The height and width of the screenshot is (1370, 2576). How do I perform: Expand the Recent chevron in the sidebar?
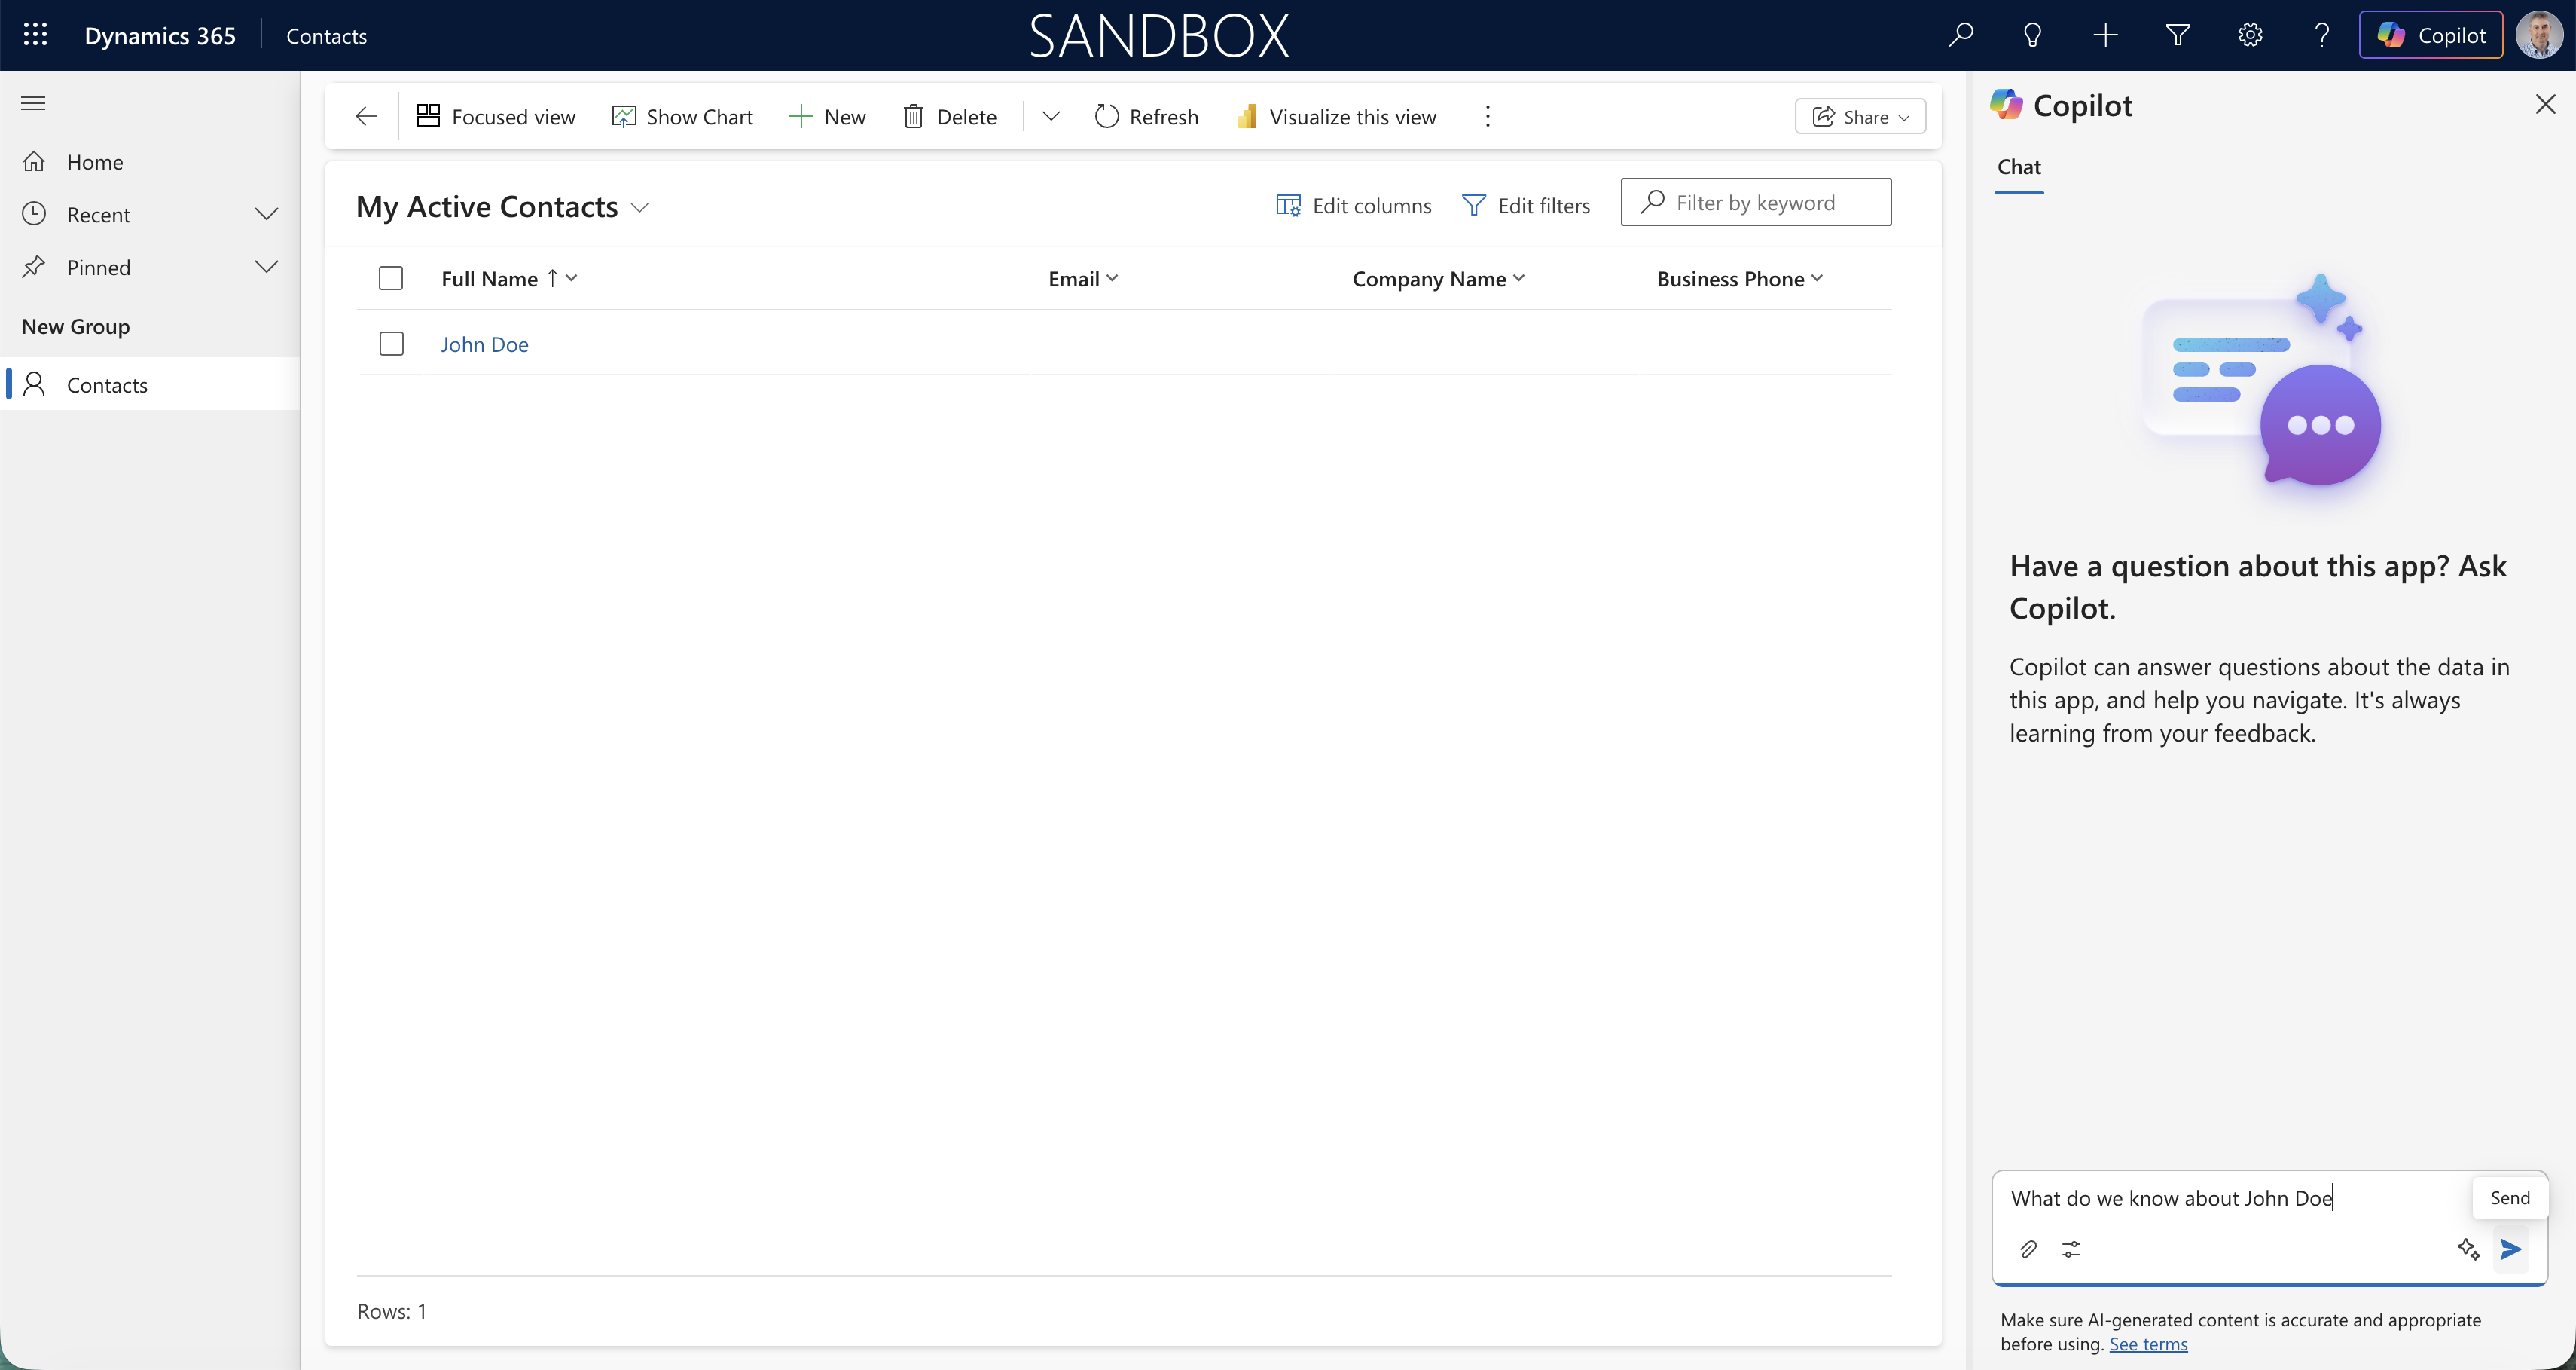[x=266, y=214]
